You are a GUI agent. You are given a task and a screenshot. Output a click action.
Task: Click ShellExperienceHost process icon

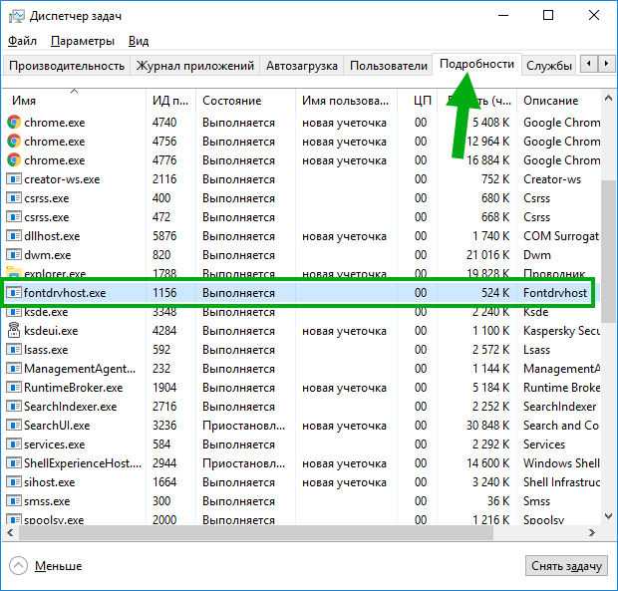[x=14, y=463]
